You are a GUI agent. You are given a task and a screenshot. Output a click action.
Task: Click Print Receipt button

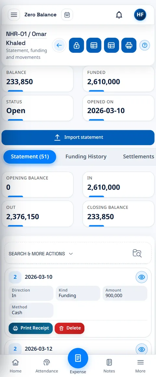pyautogui.click(x=31, y=328)
